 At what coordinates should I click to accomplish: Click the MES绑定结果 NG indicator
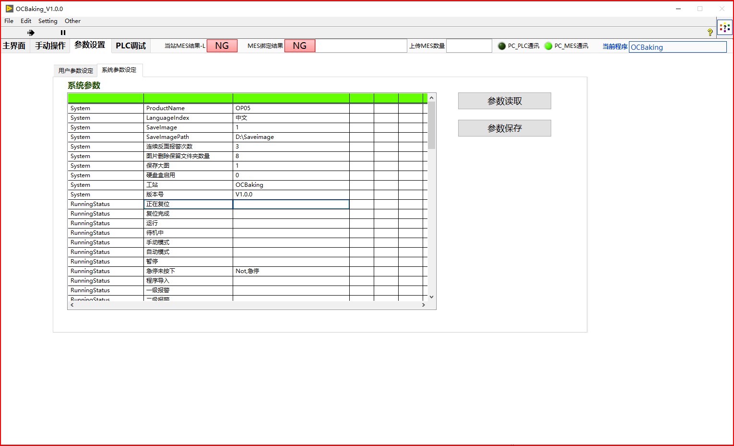(x=299, y=46)
